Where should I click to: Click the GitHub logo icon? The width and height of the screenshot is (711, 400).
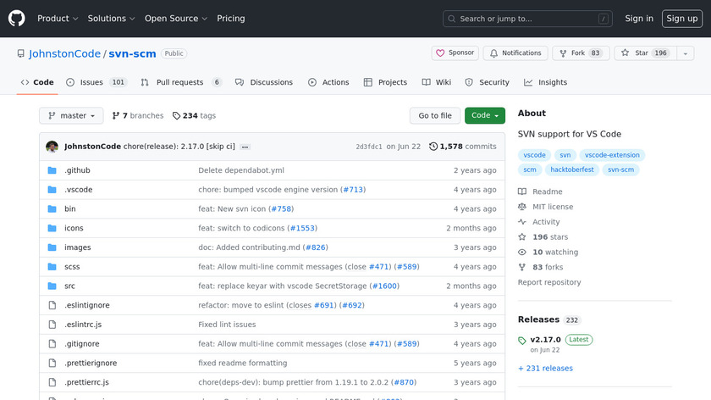click(x=17, y=18)
